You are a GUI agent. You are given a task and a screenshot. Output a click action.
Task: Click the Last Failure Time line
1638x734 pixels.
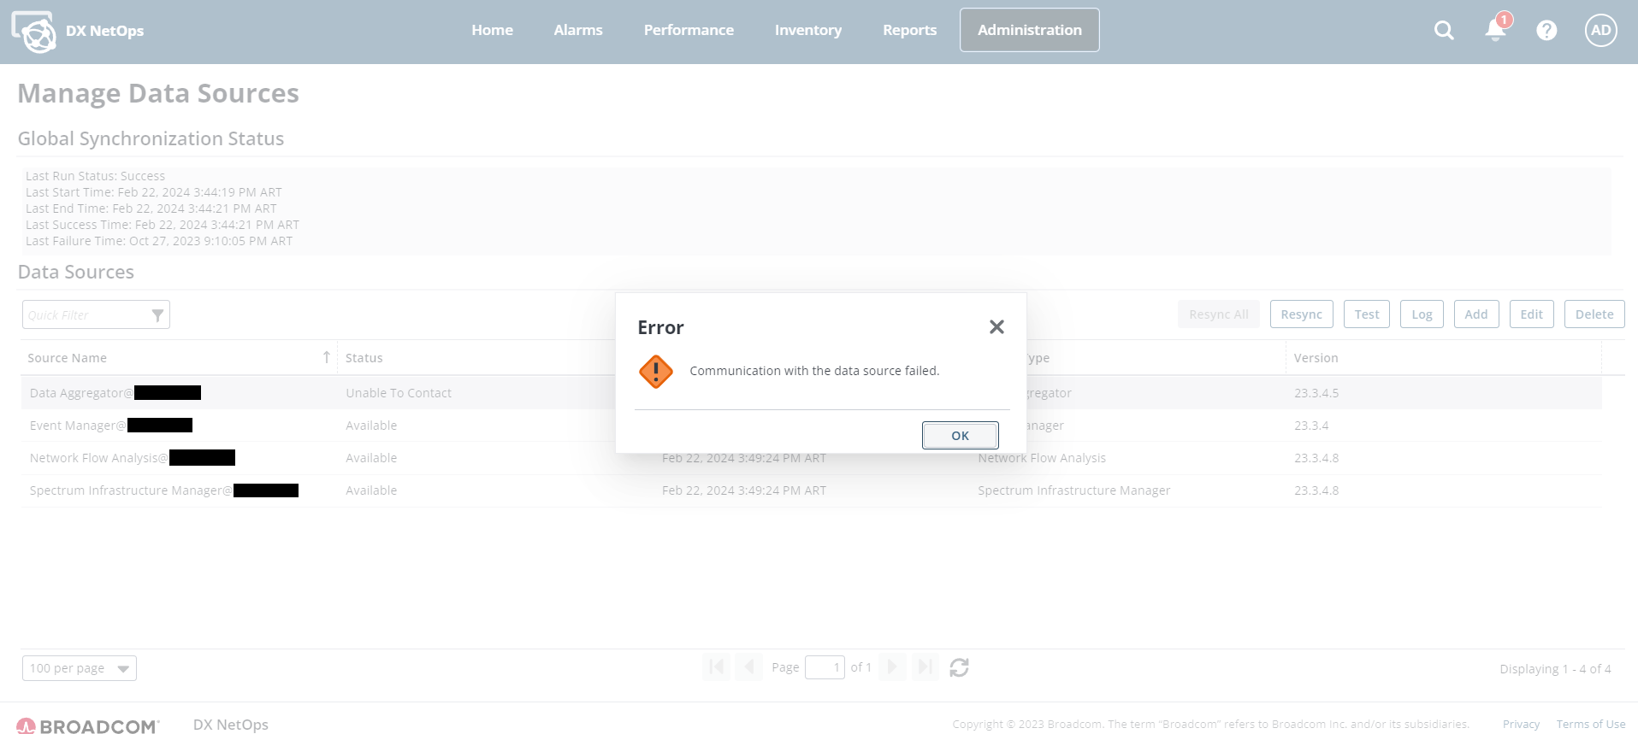click(159, 241)
